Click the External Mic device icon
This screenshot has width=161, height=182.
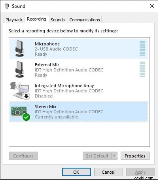point(20,69)
